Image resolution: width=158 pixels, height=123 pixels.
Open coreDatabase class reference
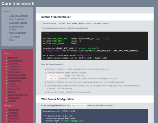pyautogui.click(x=14, y=72)
